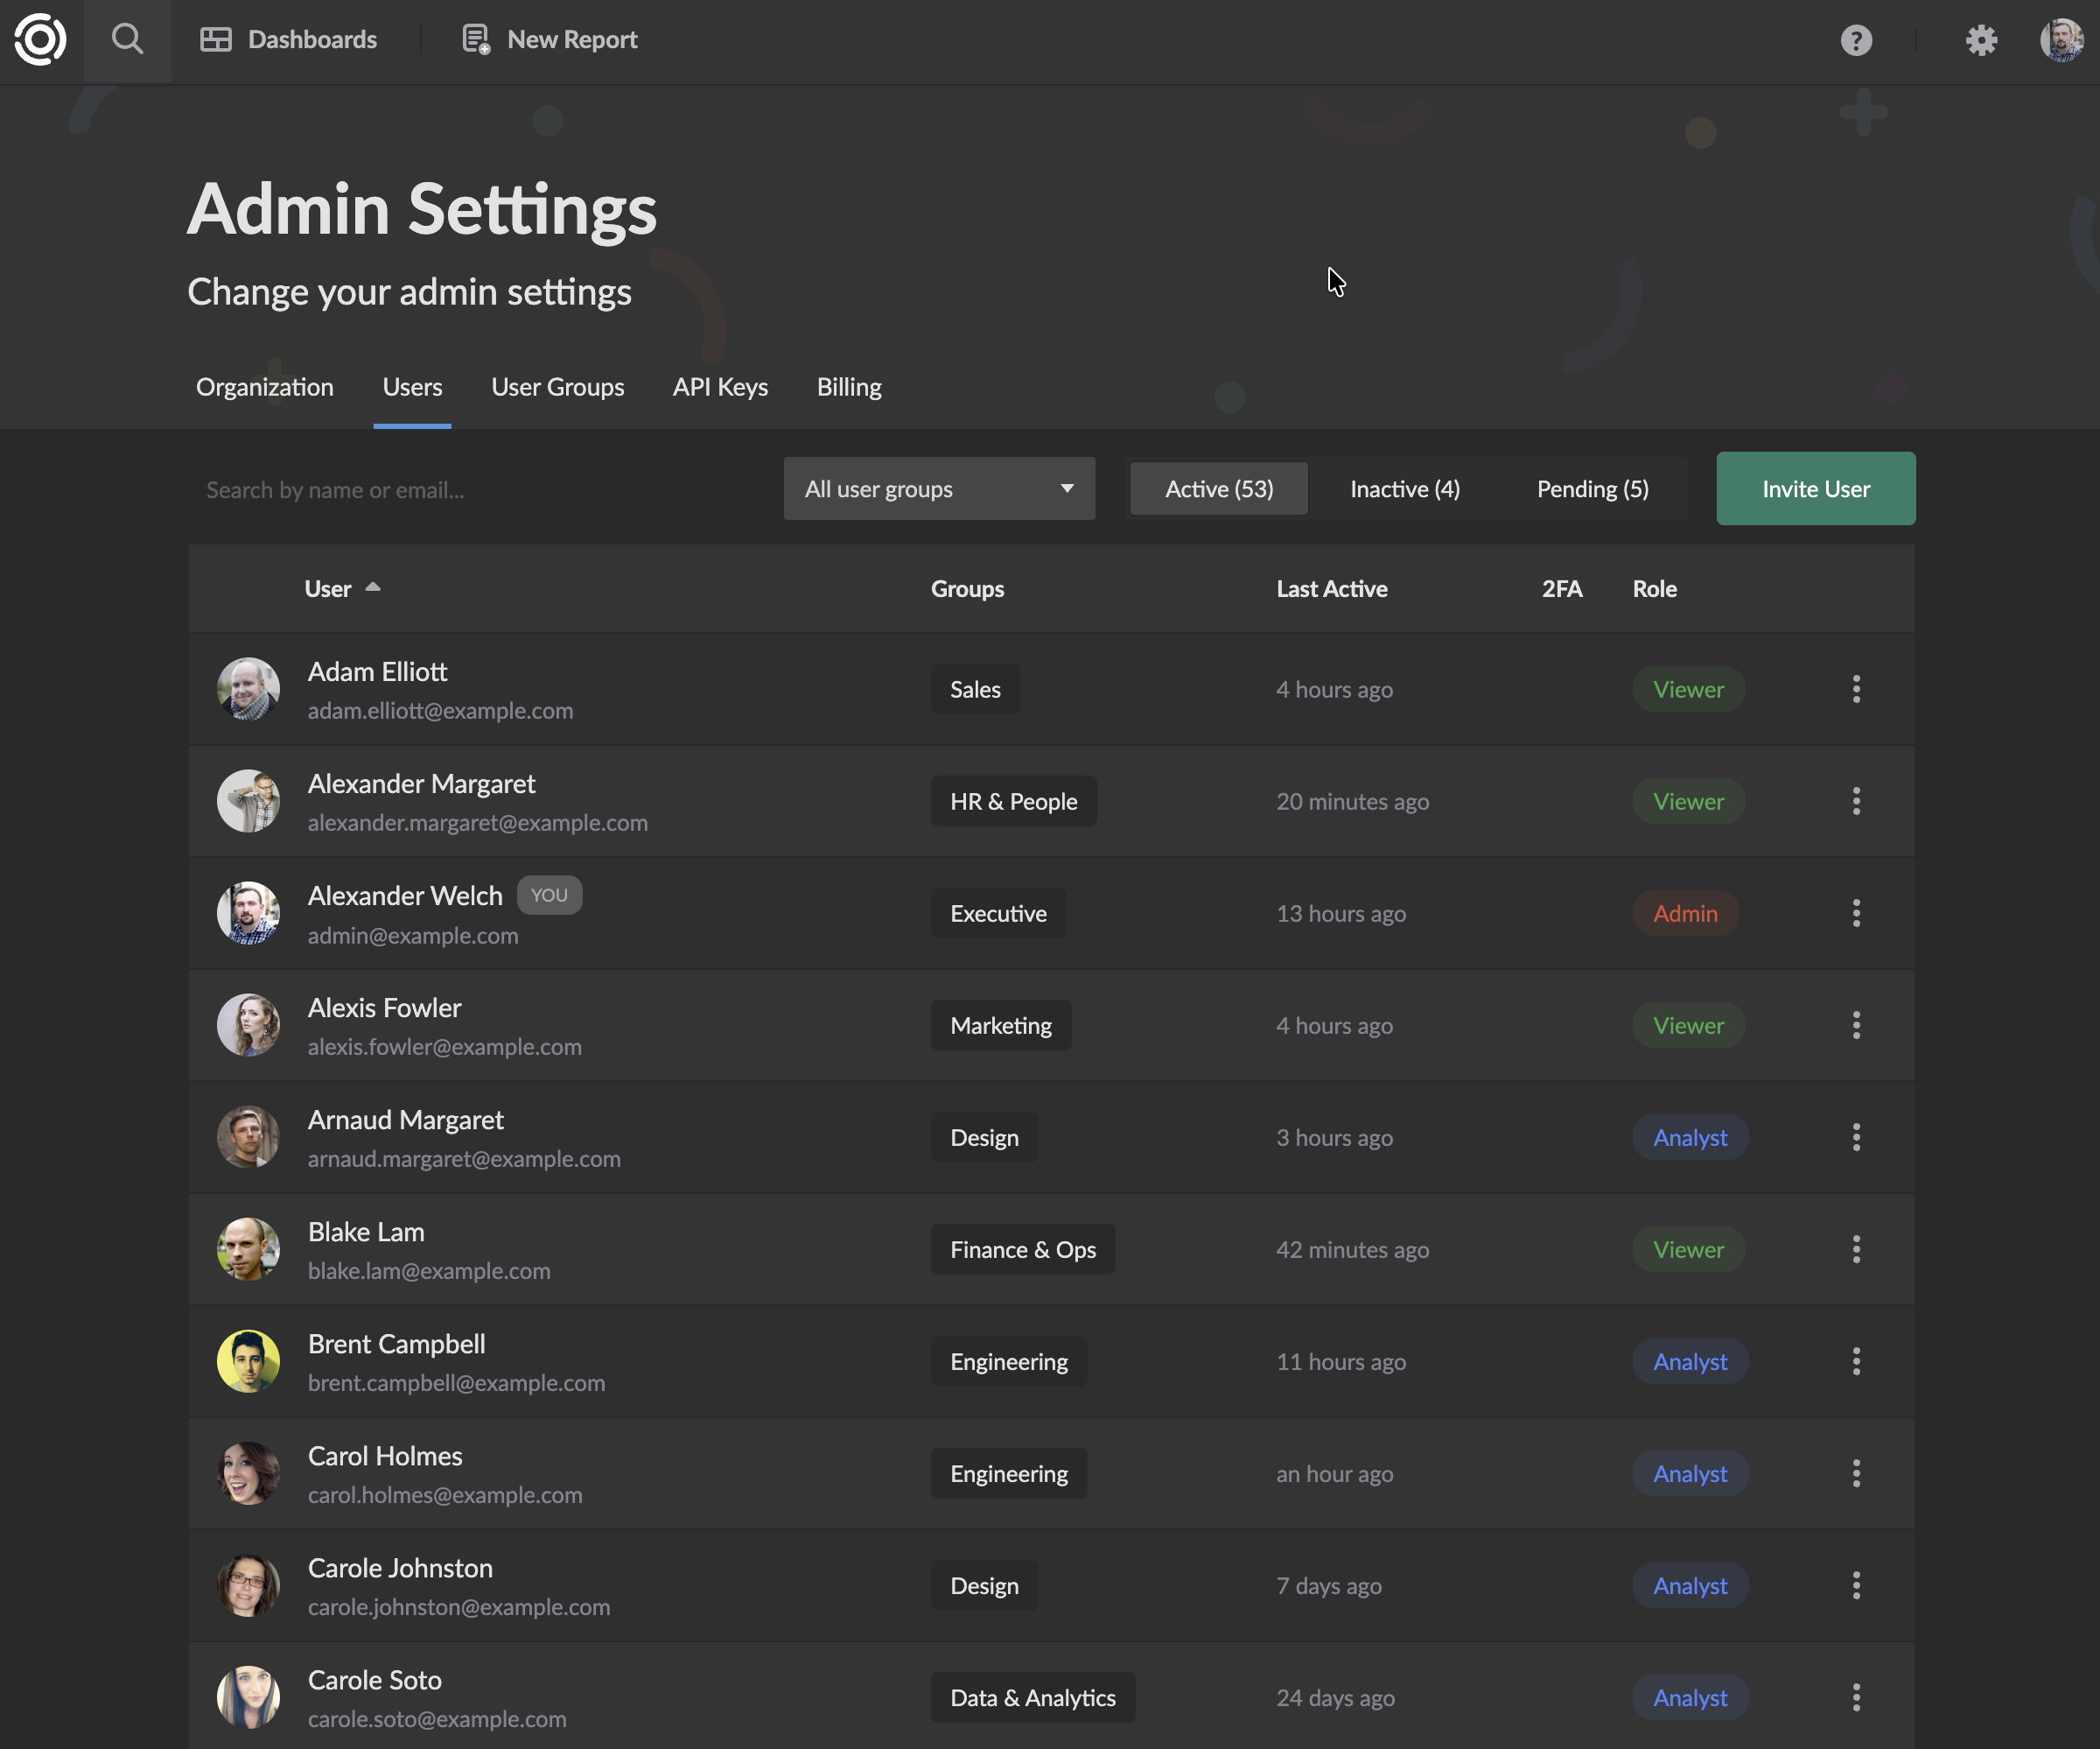This screenshot has height=1749, width=2100.
Task: Click Blake Lam's Viewer role badge
Action: coord(1687,1248)
